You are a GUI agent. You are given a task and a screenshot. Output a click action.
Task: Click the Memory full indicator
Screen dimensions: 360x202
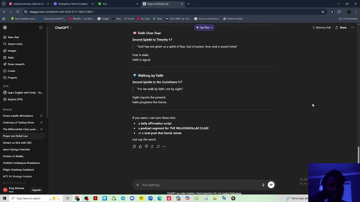click(x=321, y=27)
